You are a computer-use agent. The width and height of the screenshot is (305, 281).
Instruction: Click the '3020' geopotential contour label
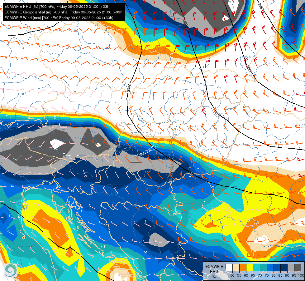[x=185, y=23]
